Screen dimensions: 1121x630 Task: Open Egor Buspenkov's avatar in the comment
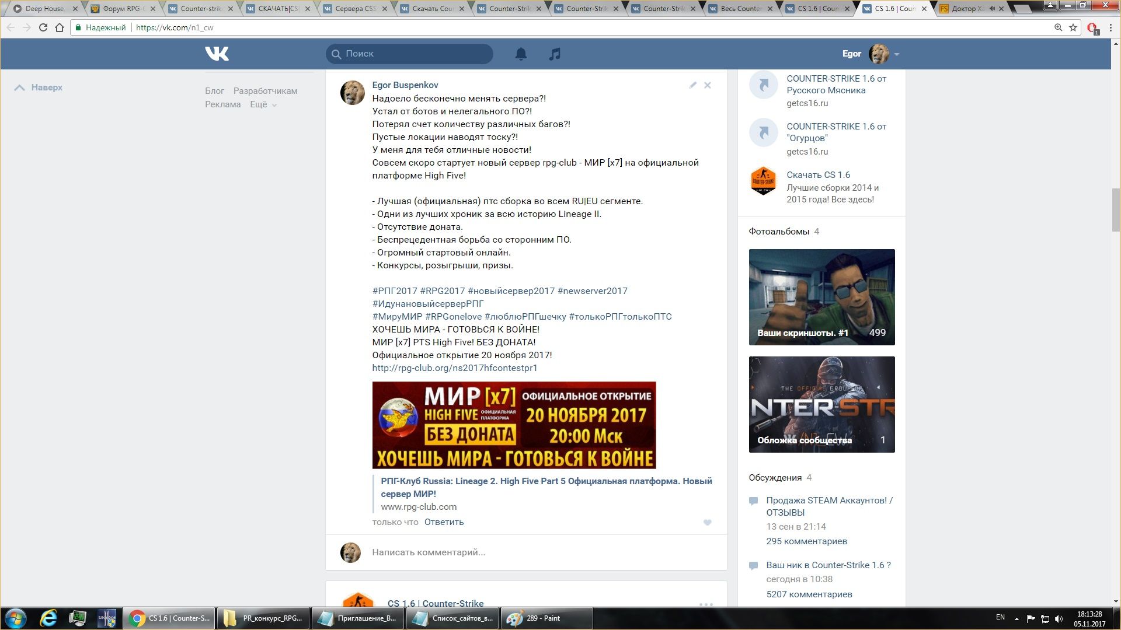click(x=352, y=93)
